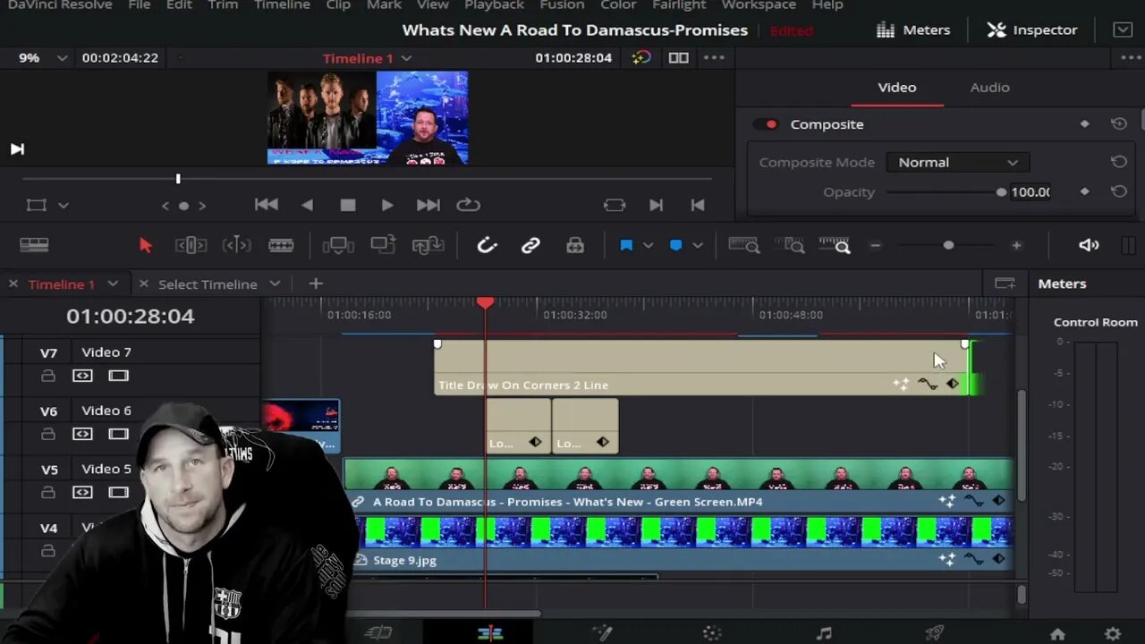
Task: Click the timeline zoom slider handle
Action: pyautogui.click(x=948, y=245)
